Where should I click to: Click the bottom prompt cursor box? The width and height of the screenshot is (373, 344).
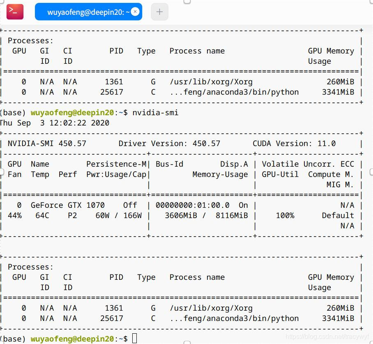pyautogui.click(x=134, y=338)
